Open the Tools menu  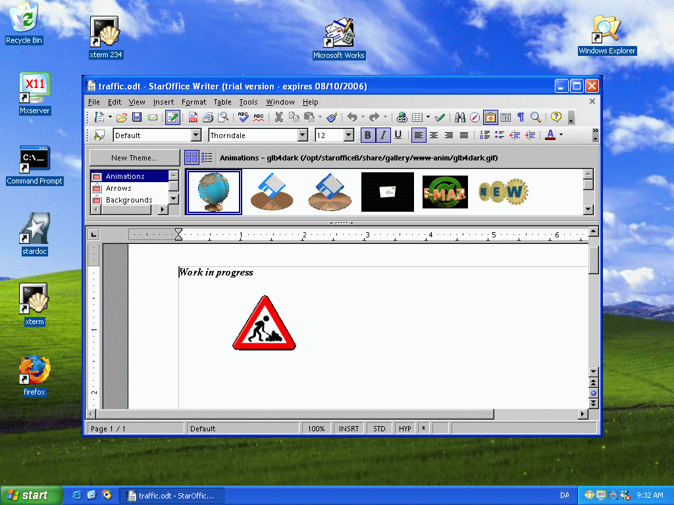[248, 102]
